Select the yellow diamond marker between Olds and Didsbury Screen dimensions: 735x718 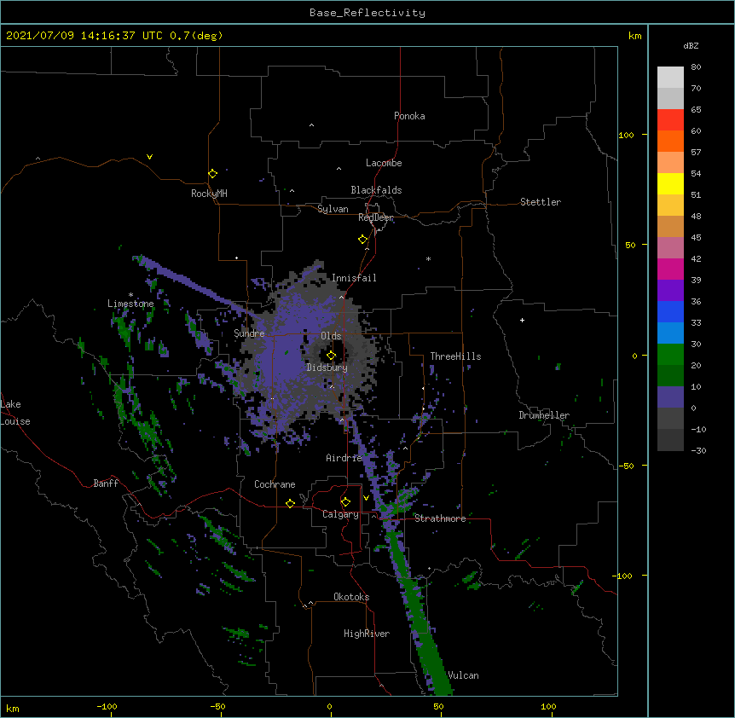pos(332,355)
